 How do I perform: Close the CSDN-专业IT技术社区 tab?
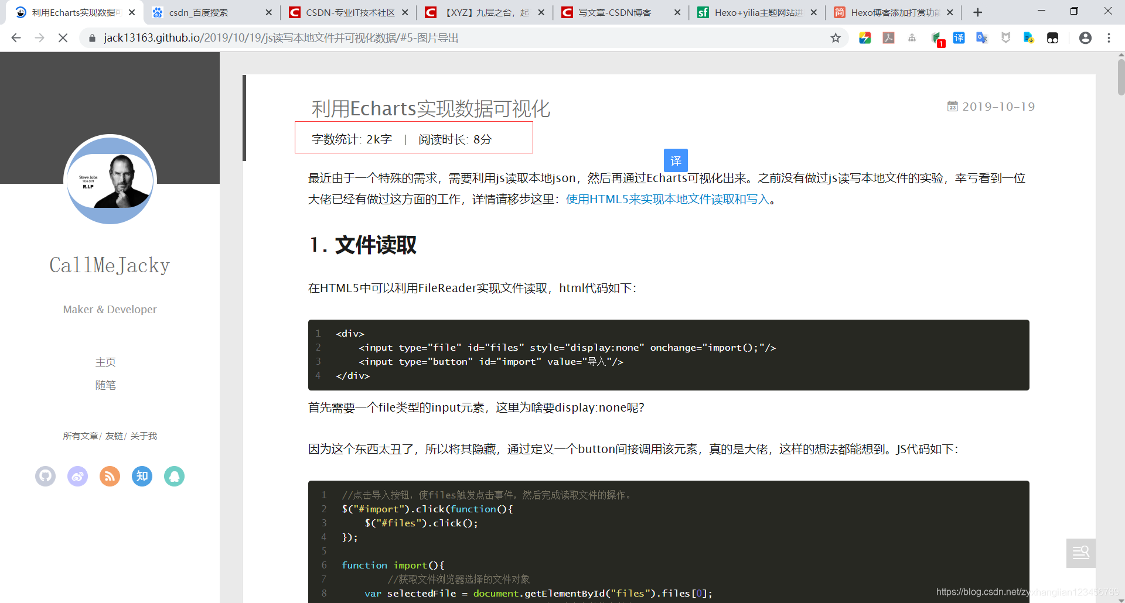(x=404, y=12)
